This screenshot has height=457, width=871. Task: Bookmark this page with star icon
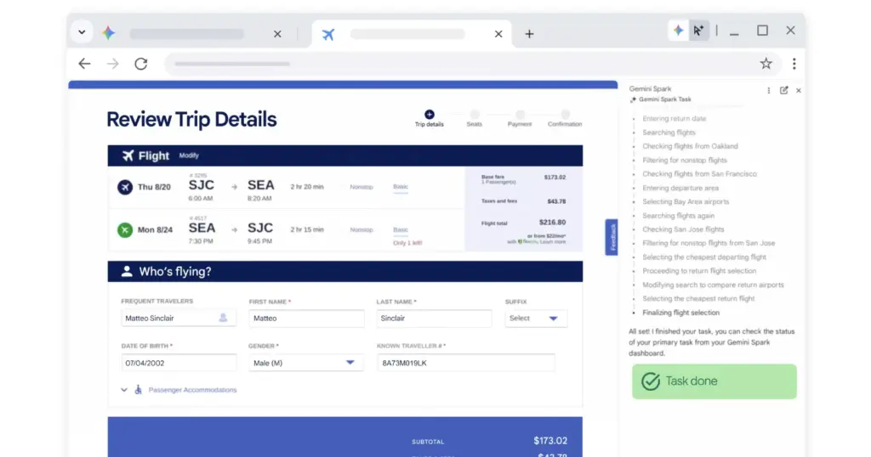pyautogui.click(x=766, y=63)
